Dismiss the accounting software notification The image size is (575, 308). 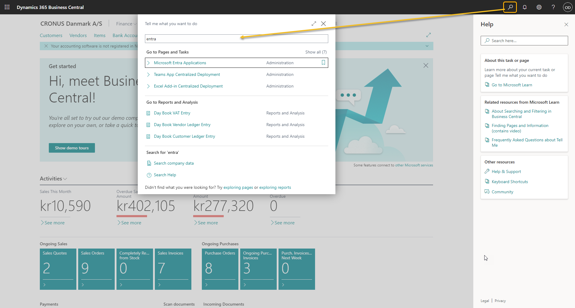point(46,46)
